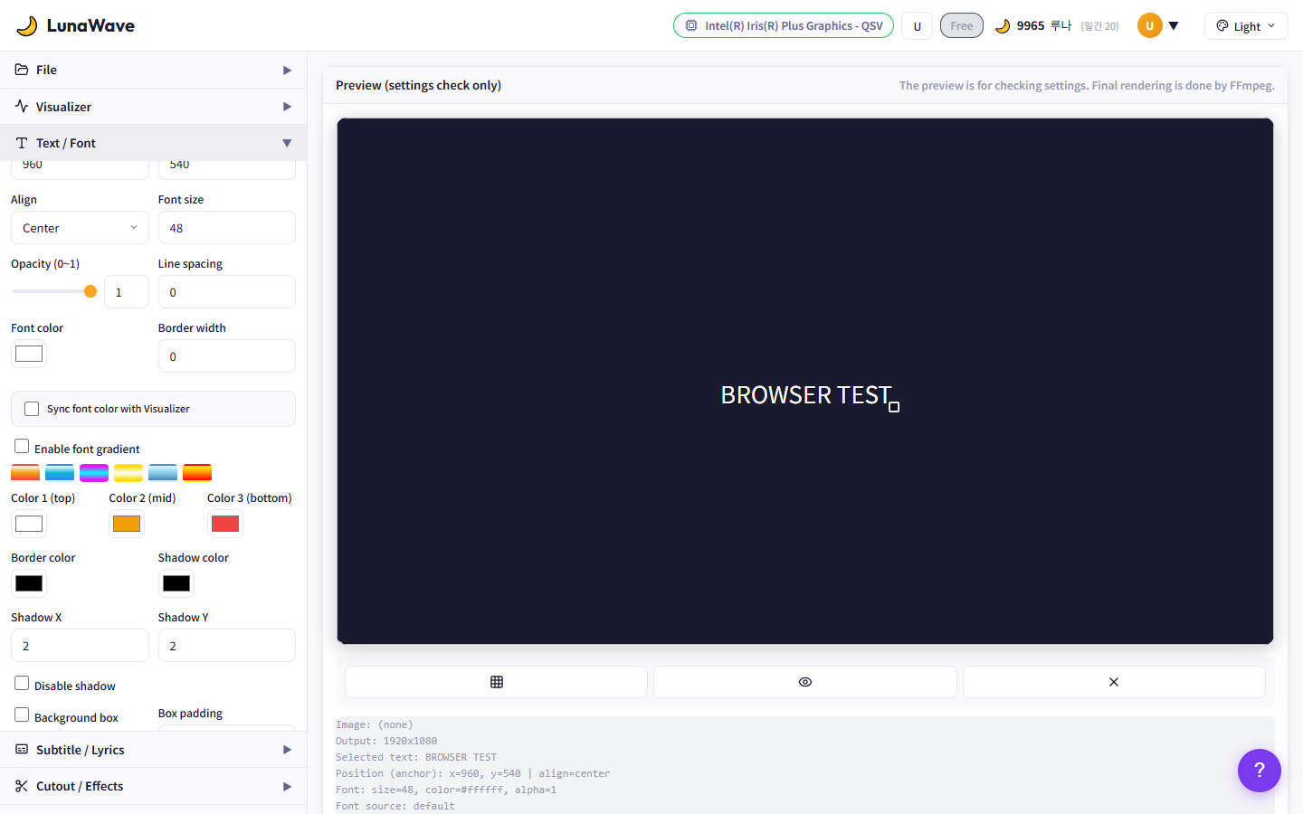Open the purple help question mark button

1259,770
